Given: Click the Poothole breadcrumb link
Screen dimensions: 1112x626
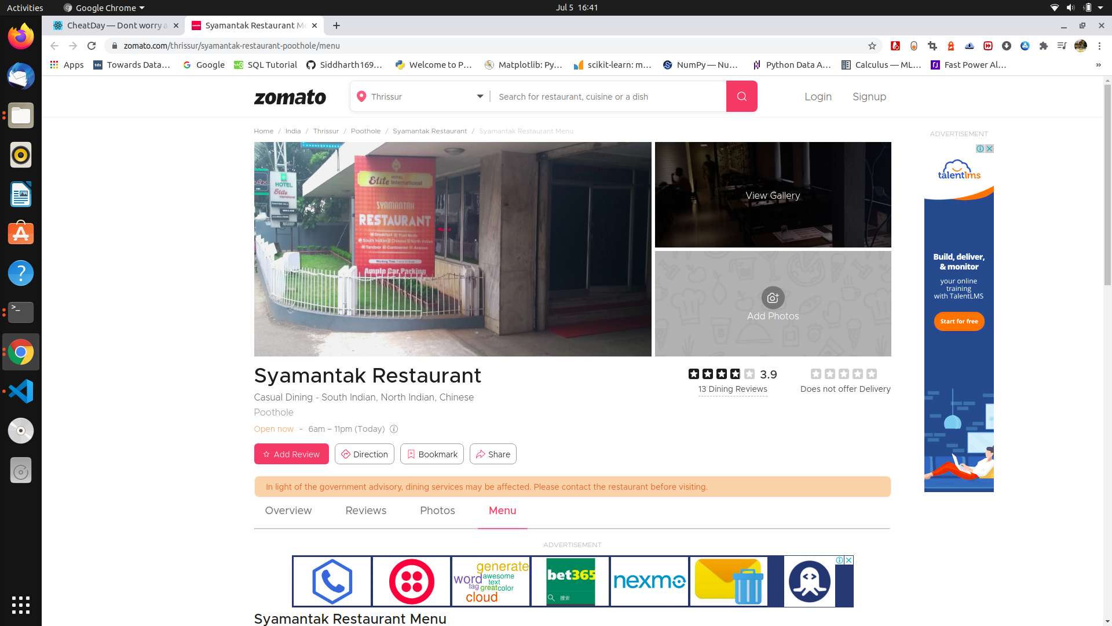Looking at the screenshot, I should (x=365, y=131).
